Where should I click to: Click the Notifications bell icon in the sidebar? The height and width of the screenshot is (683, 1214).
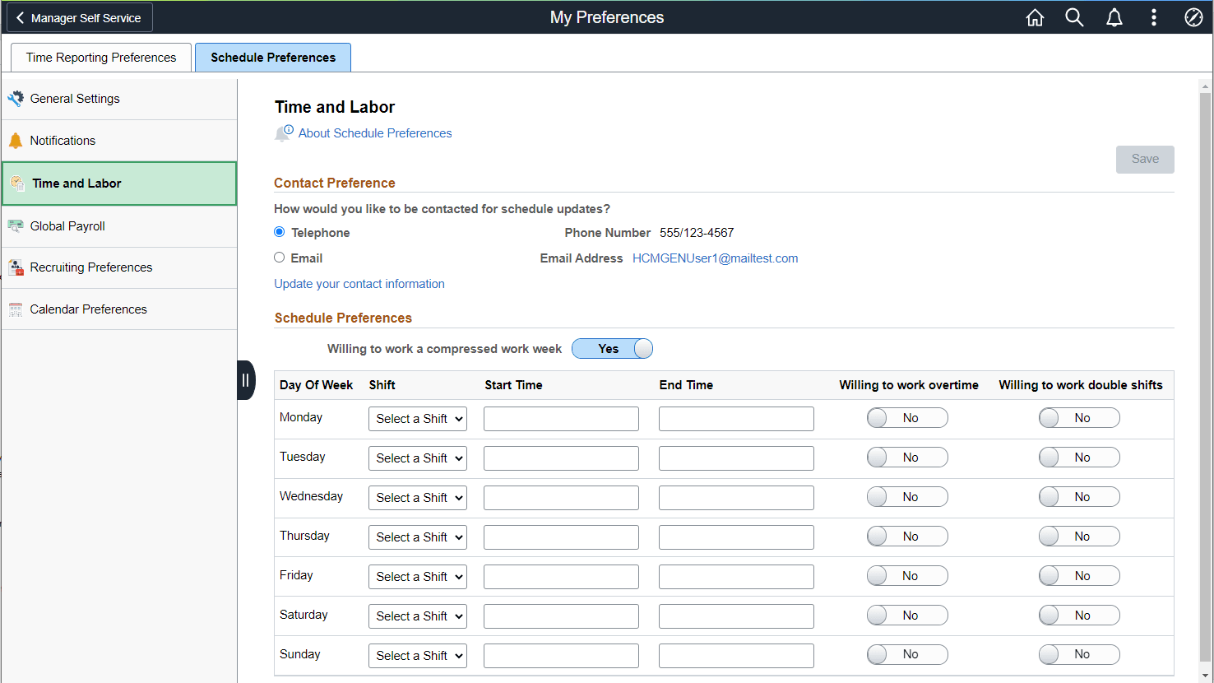15,140
